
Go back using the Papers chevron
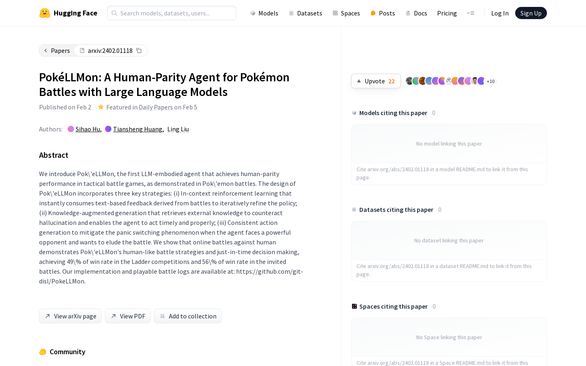pyautogui.click(x=46, y=50)
